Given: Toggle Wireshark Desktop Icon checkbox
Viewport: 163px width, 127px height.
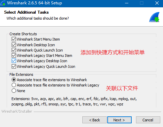Looking at the screenshot, I should (x=14, y=45).
